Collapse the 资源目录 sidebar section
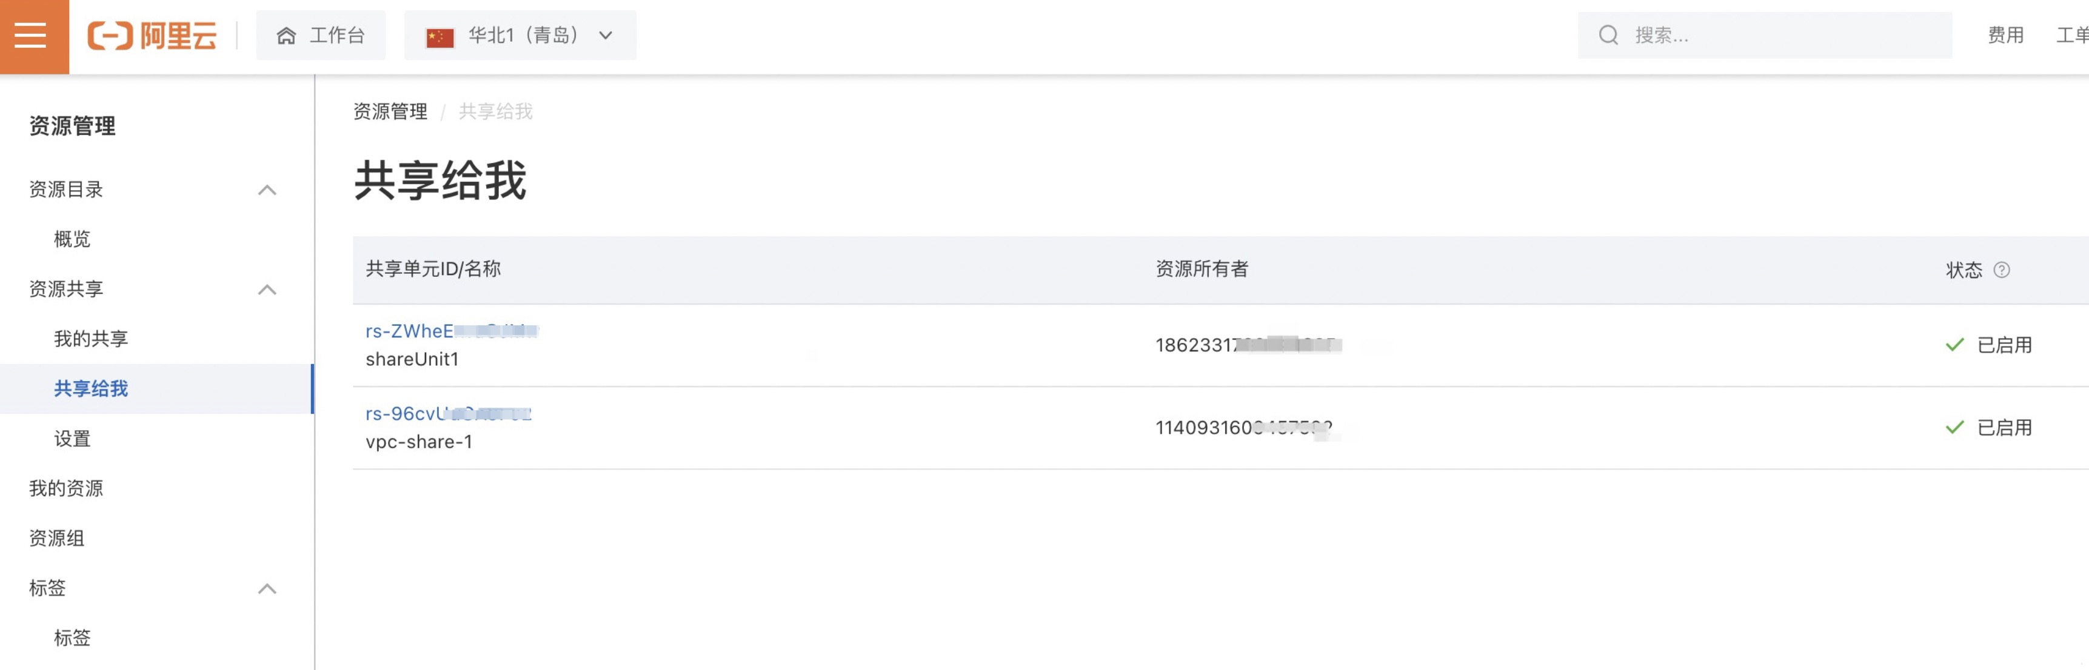 (x=267, y=190)
